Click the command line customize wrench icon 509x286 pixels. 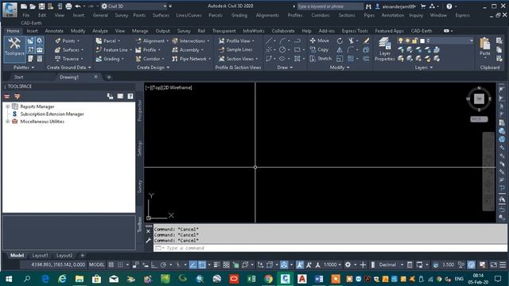(x=149, y=240)
